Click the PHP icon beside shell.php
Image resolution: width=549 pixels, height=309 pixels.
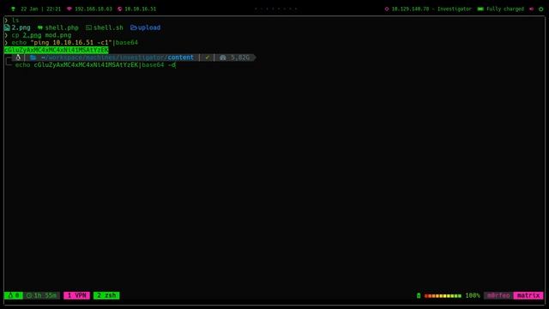[40, 27]
